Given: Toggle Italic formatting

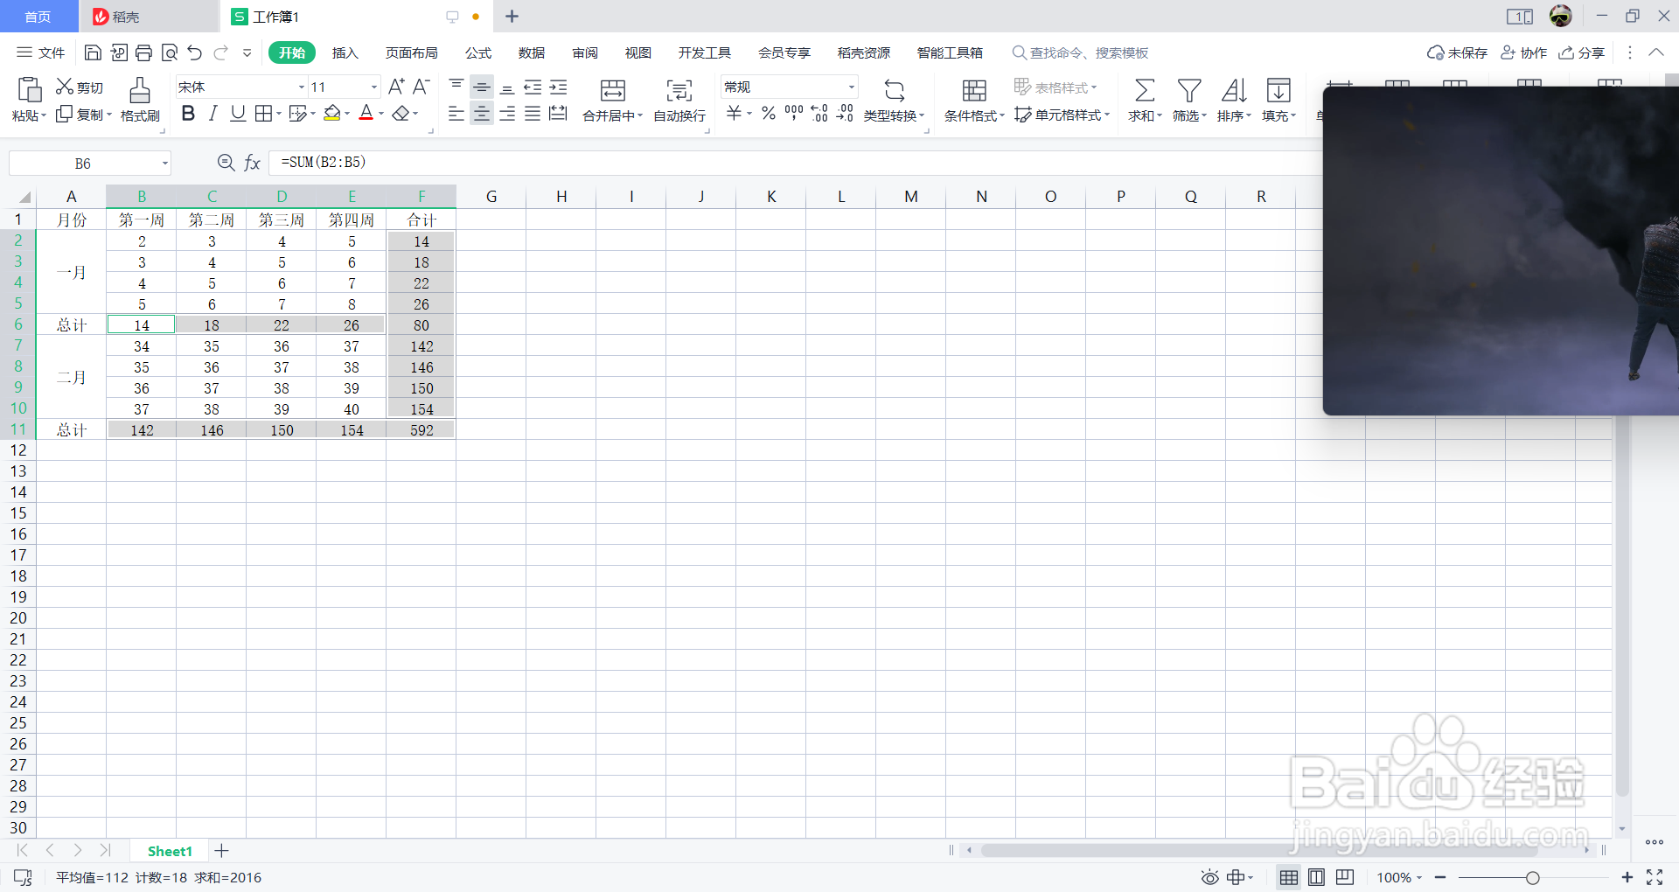Looking at the screenshot, I should [x=212, y=114].
